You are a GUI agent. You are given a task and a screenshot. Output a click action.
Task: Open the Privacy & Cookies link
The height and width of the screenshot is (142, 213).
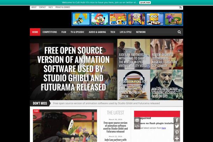point(62,7)
